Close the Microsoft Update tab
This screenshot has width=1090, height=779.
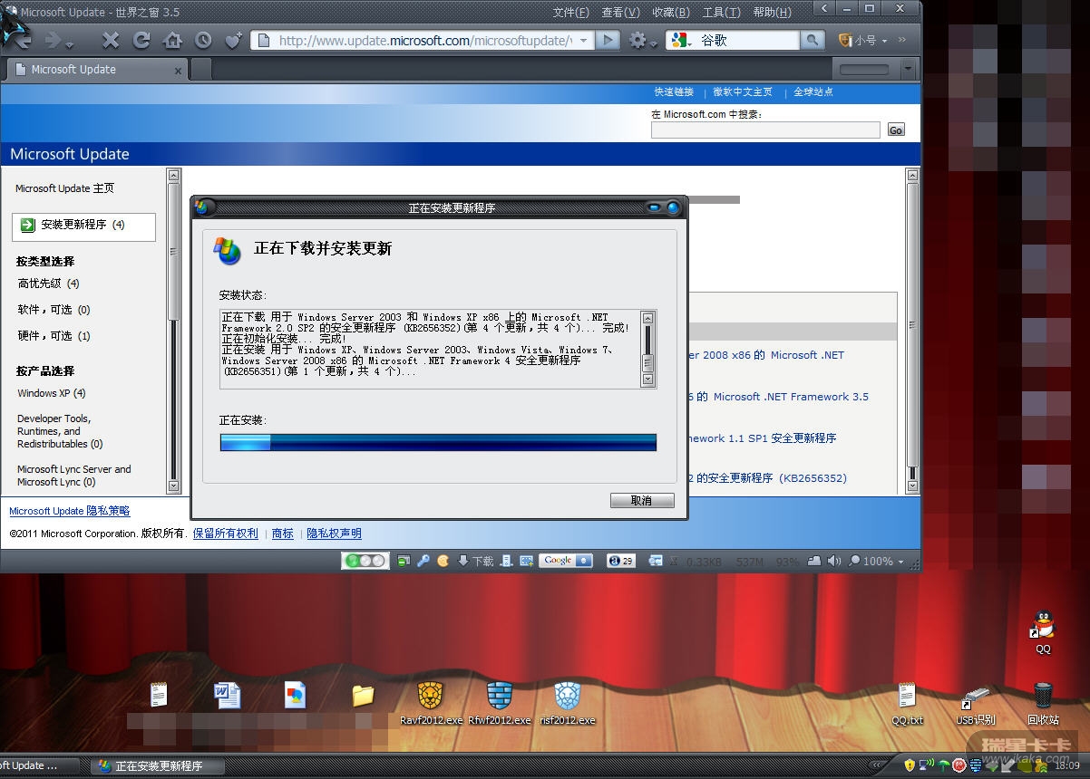click(178, 70)
